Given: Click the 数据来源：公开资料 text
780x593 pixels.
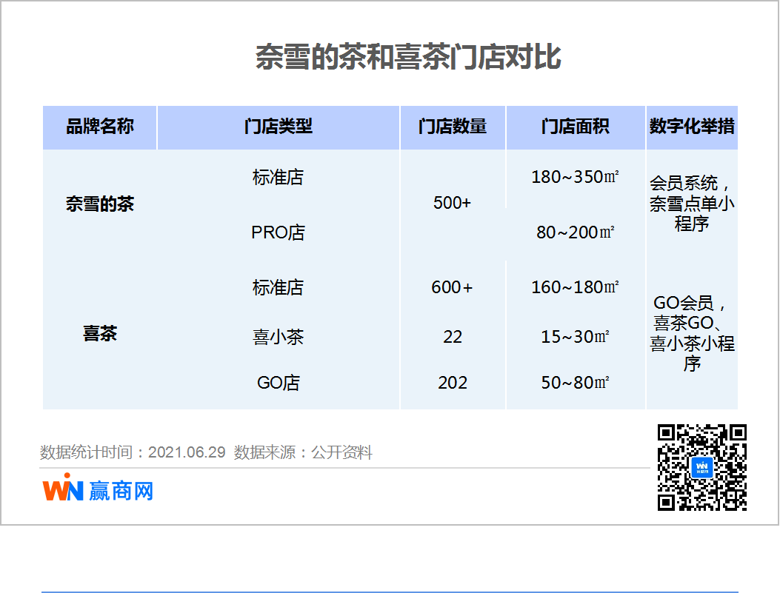Looking at the screenshot, I should tap(303, 452).
